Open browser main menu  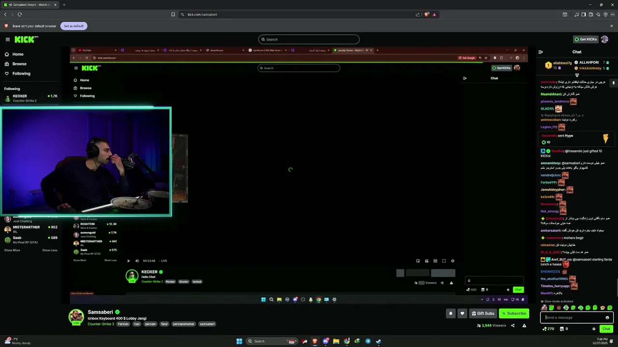(613, 14)
